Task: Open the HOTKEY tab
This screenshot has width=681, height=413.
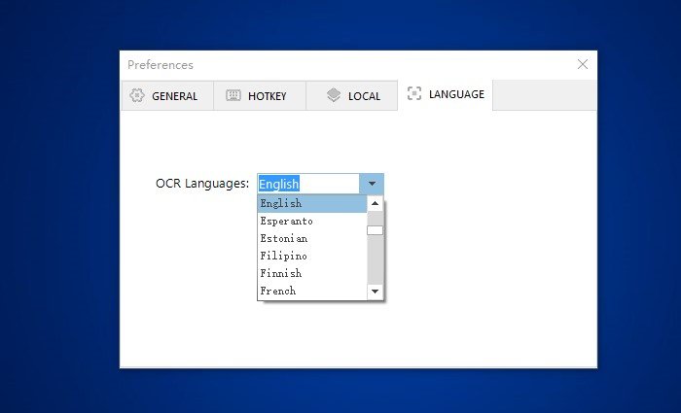Action: (x=267, y=96)
